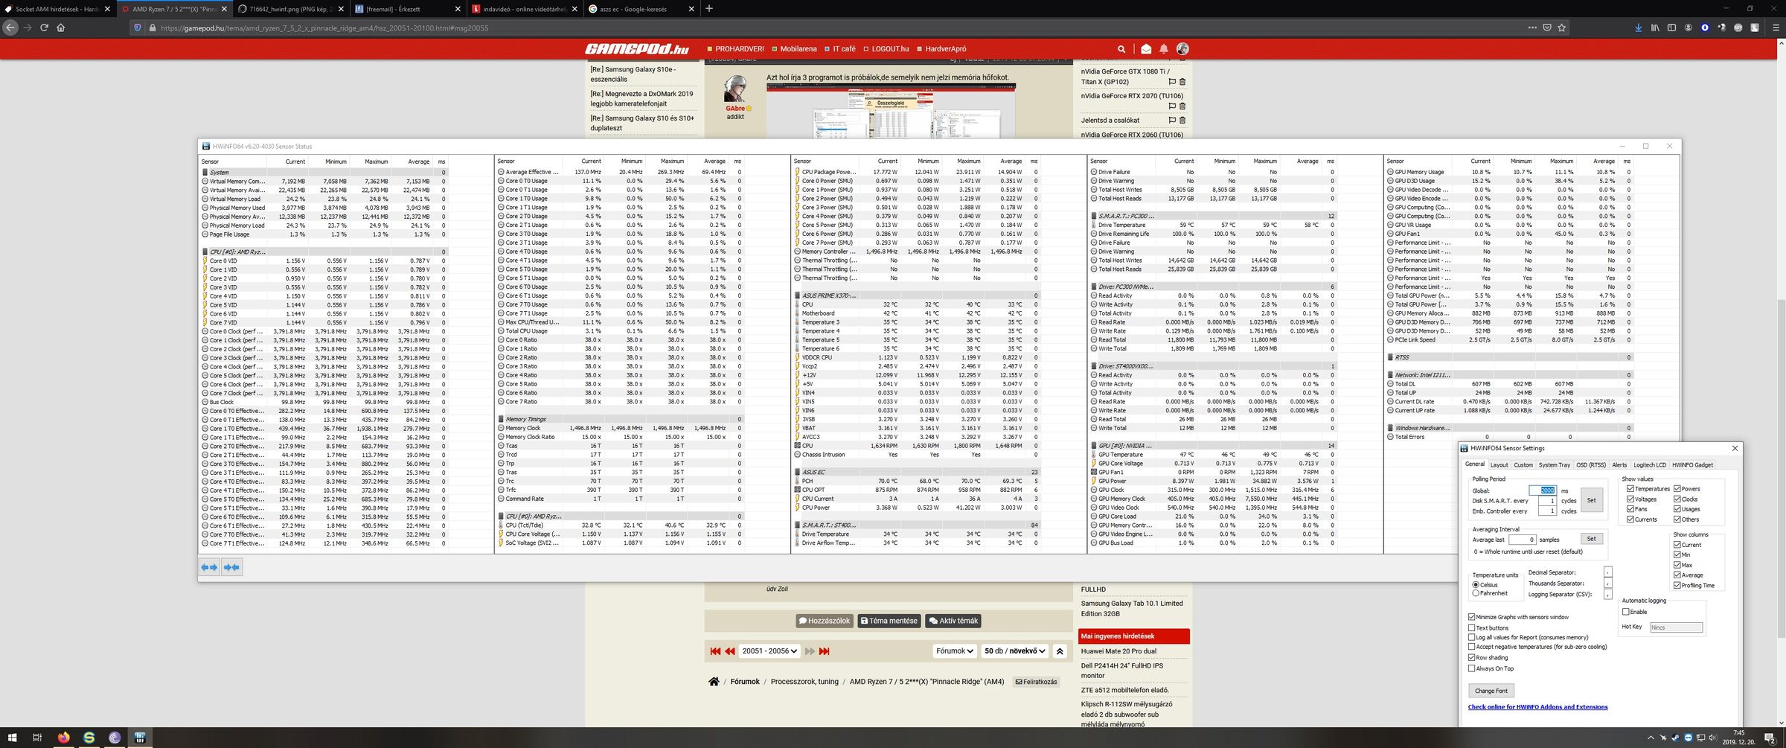Open the Firefox hamburger menu
Image resolution: width=1786 pixels, height=748 pixels.
click(1776, 28)
